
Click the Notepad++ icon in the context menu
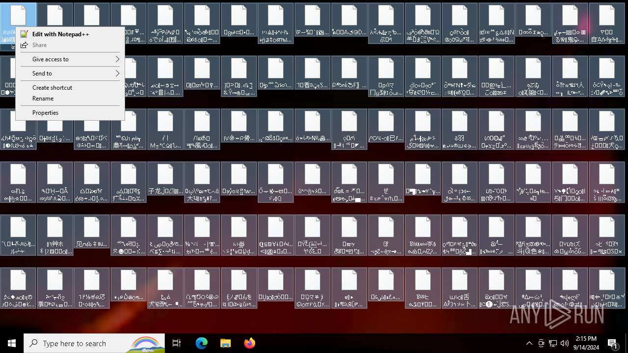point(24,34)
